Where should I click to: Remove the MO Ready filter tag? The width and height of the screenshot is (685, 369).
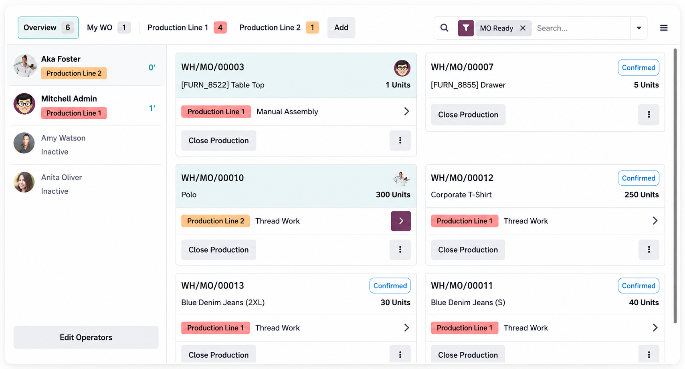point(523,28)
